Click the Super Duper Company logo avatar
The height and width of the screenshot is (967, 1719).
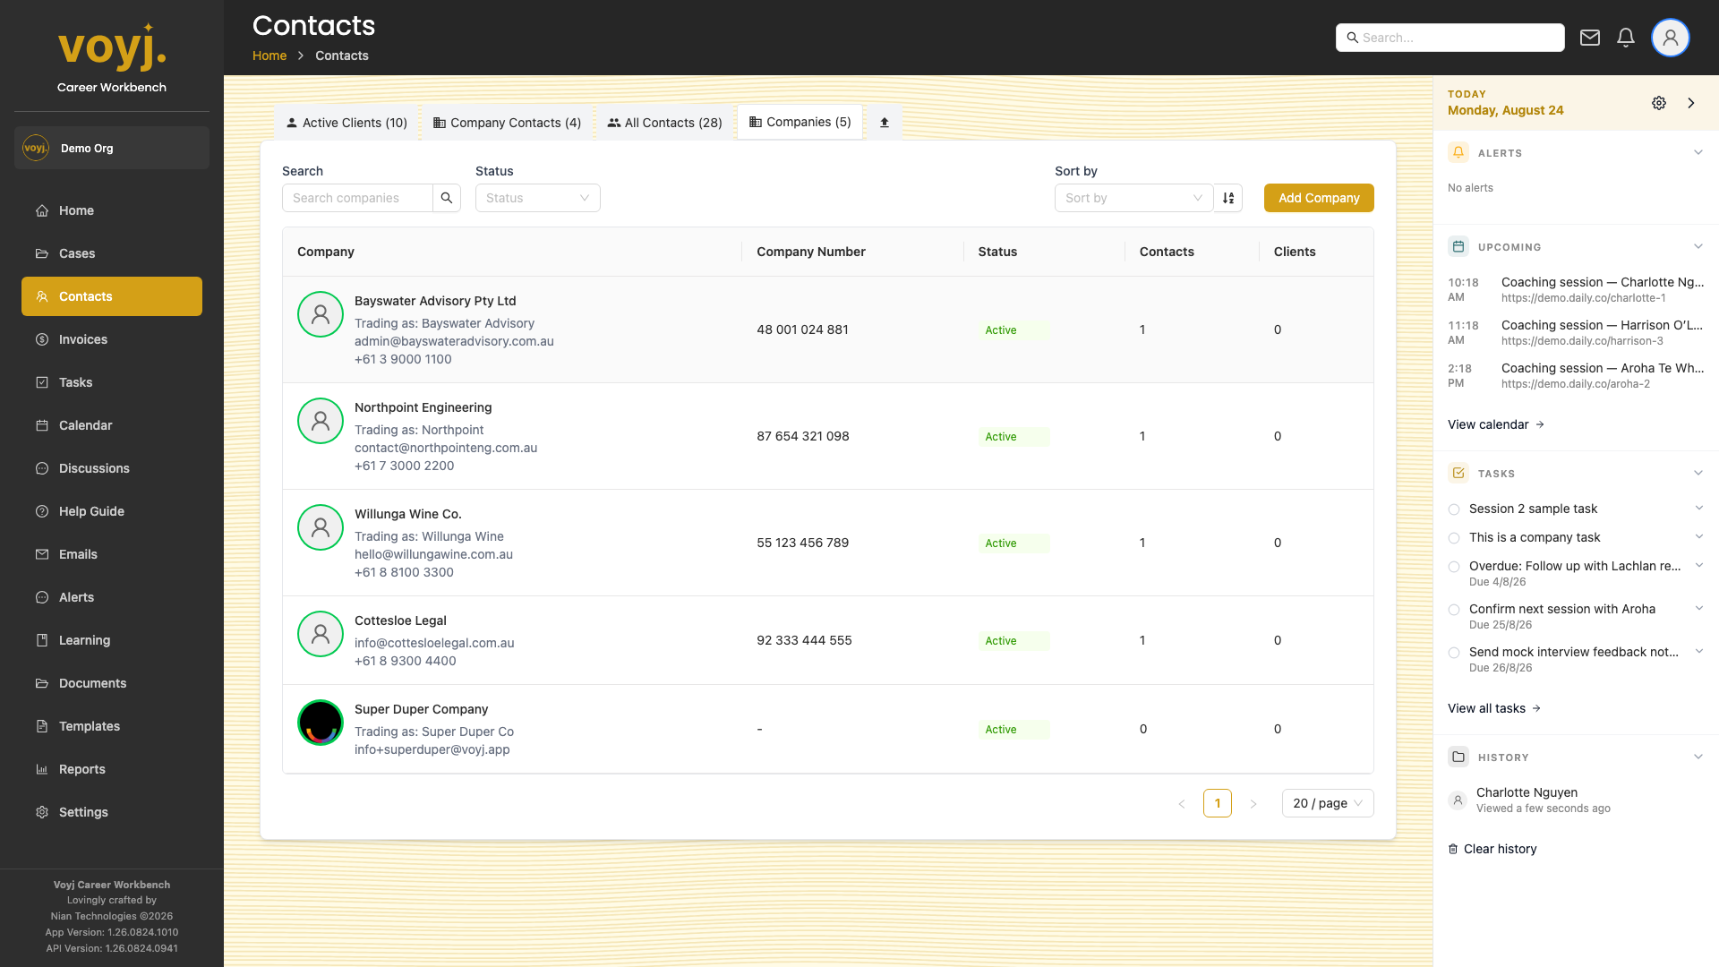pos(321,723)
